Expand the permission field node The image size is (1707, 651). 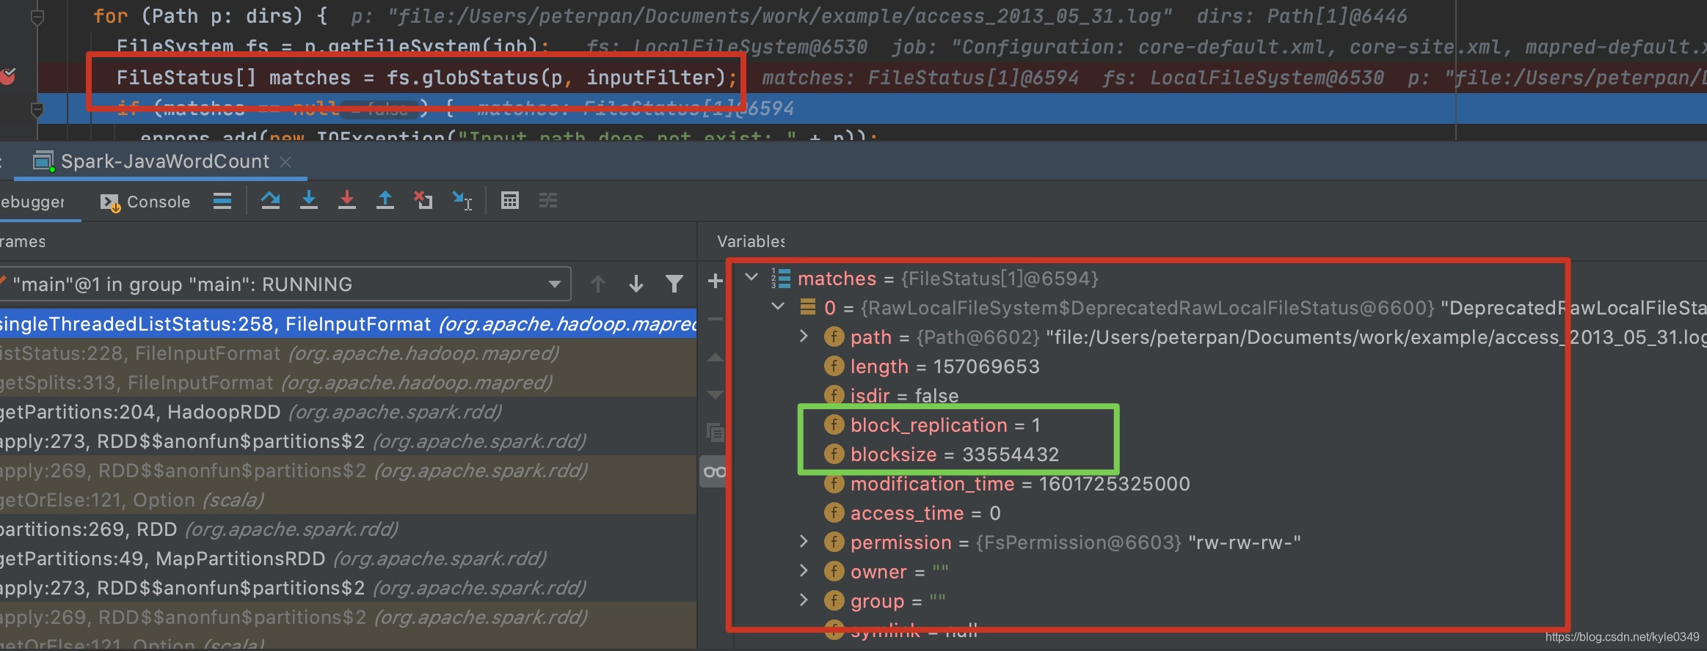coord(804,541)
